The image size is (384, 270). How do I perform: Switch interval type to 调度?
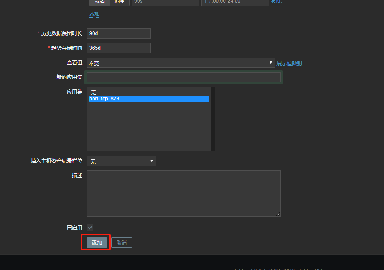pos(119,2)
